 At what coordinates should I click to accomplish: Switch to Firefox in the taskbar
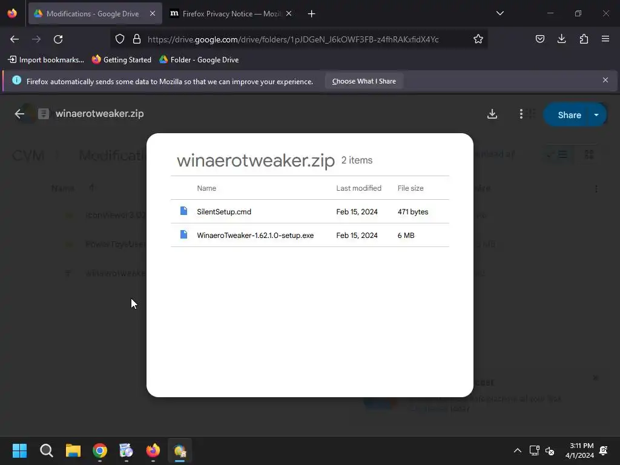pyautogui.click(x=153, y=450)
